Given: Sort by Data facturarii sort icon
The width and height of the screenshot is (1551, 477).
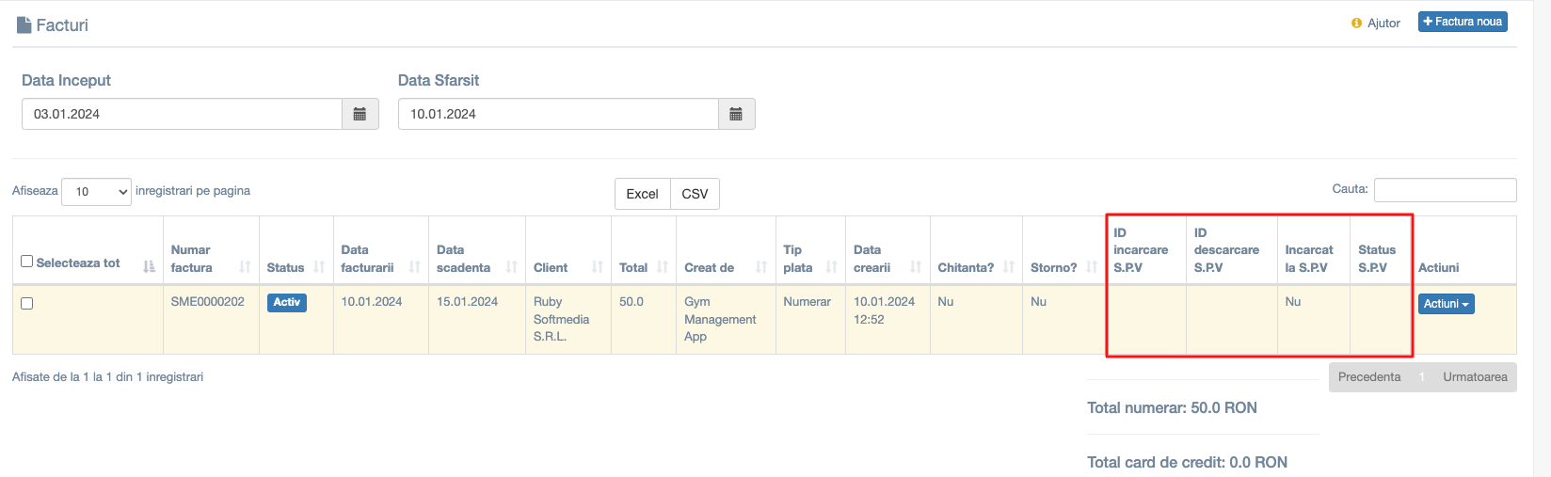Looking at the screenshot, I should coord(414,267).
